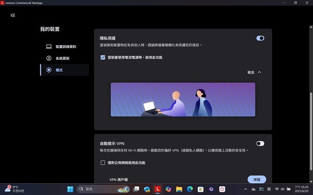Image resolution: width=313 pixels, height=195 pixels.
Task: Click scrollbar down arrow
Action: click(311, 182)
